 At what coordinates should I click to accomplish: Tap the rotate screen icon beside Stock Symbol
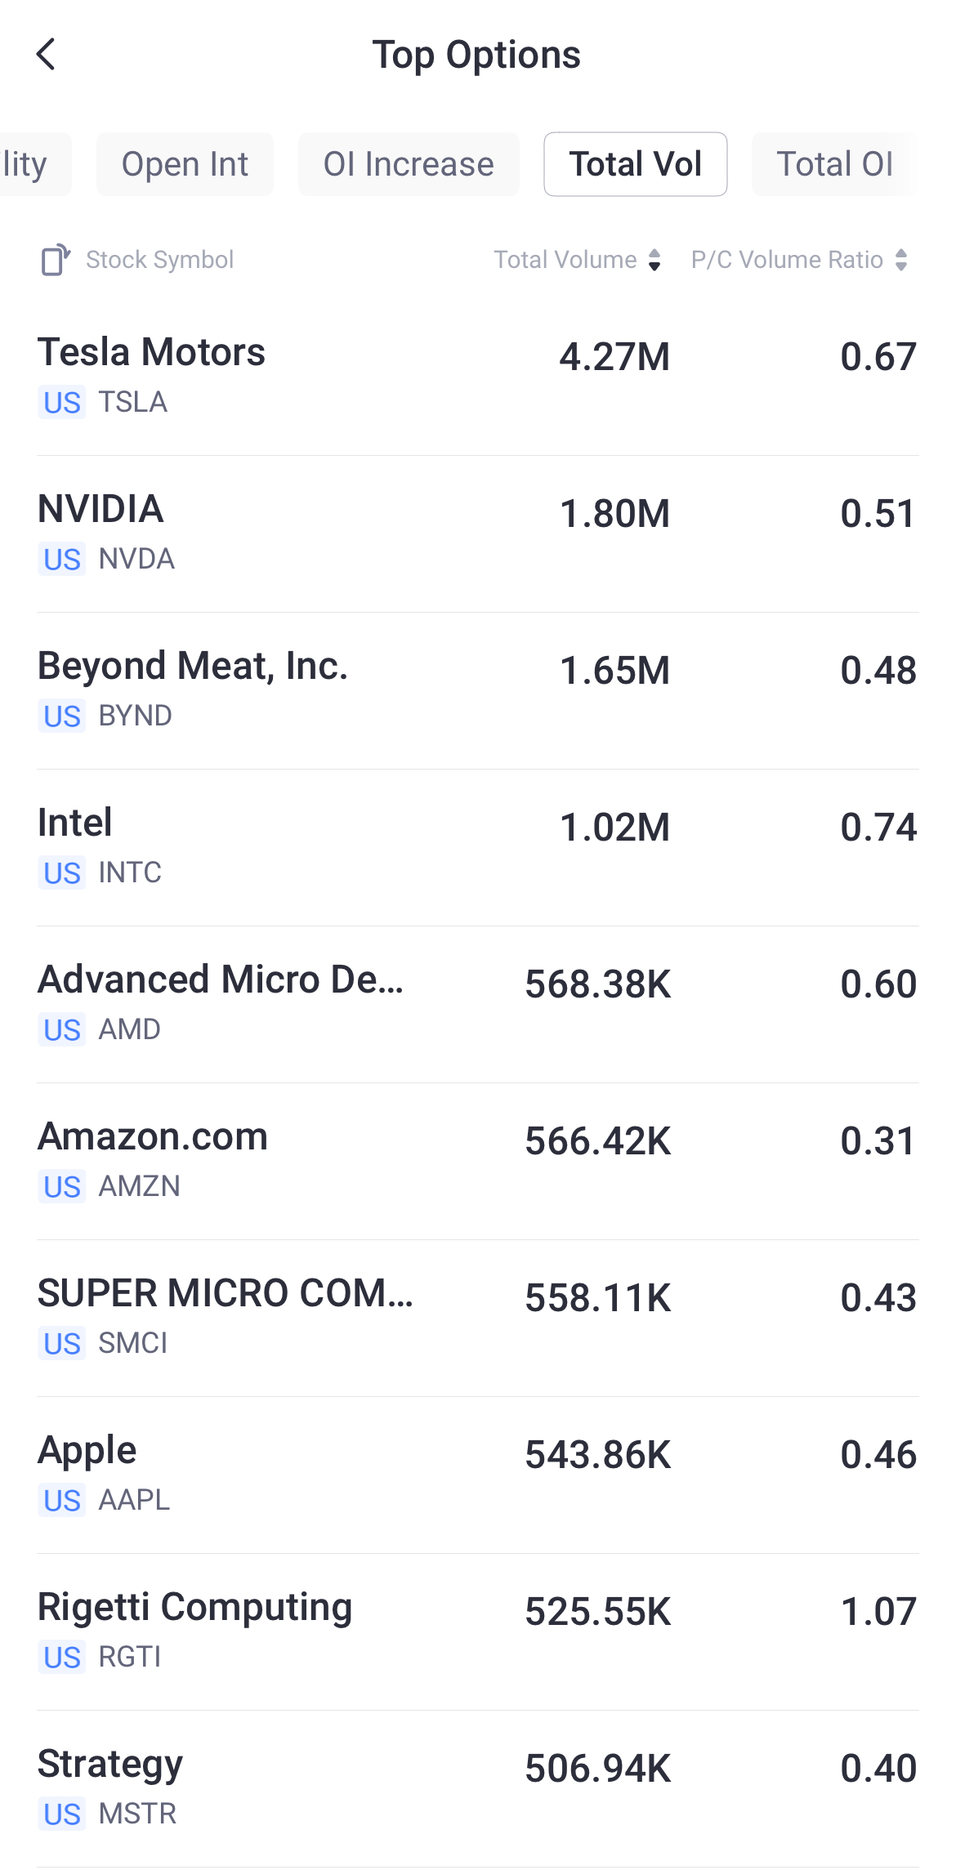pyautogui.click(x=55, y=260)
